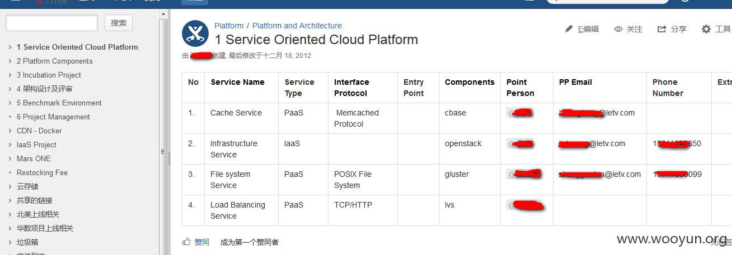Click the '赞同' like link
732x255 pixels.
[x=201, y=242]
